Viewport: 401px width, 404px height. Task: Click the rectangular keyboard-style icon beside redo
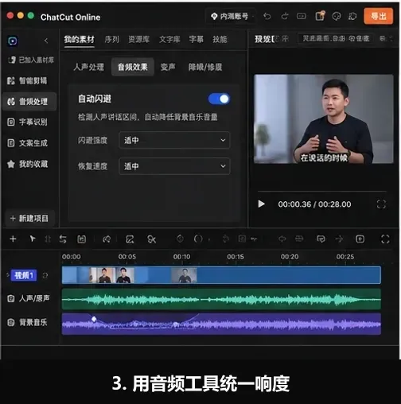click(x=301, y=17)
